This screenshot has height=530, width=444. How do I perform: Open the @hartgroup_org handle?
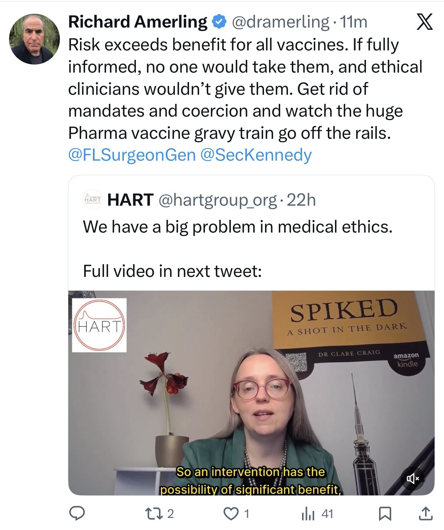[x=217, y=200]
